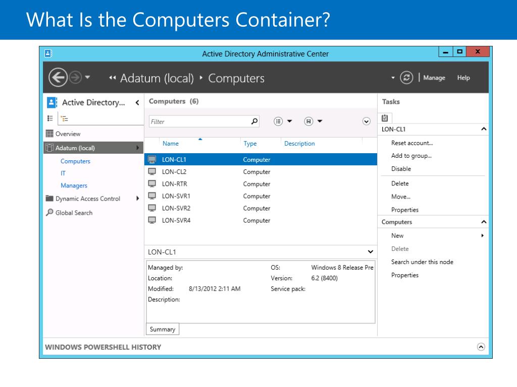The image size is (517, 387).
Task: Click the saved queries disk icon
Action: coord(308,121)
